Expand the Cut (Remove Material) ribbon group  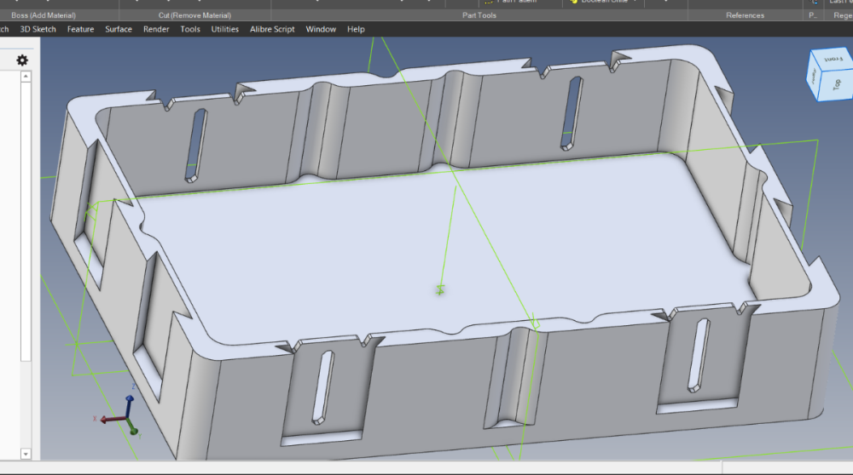tap(194, 15)
